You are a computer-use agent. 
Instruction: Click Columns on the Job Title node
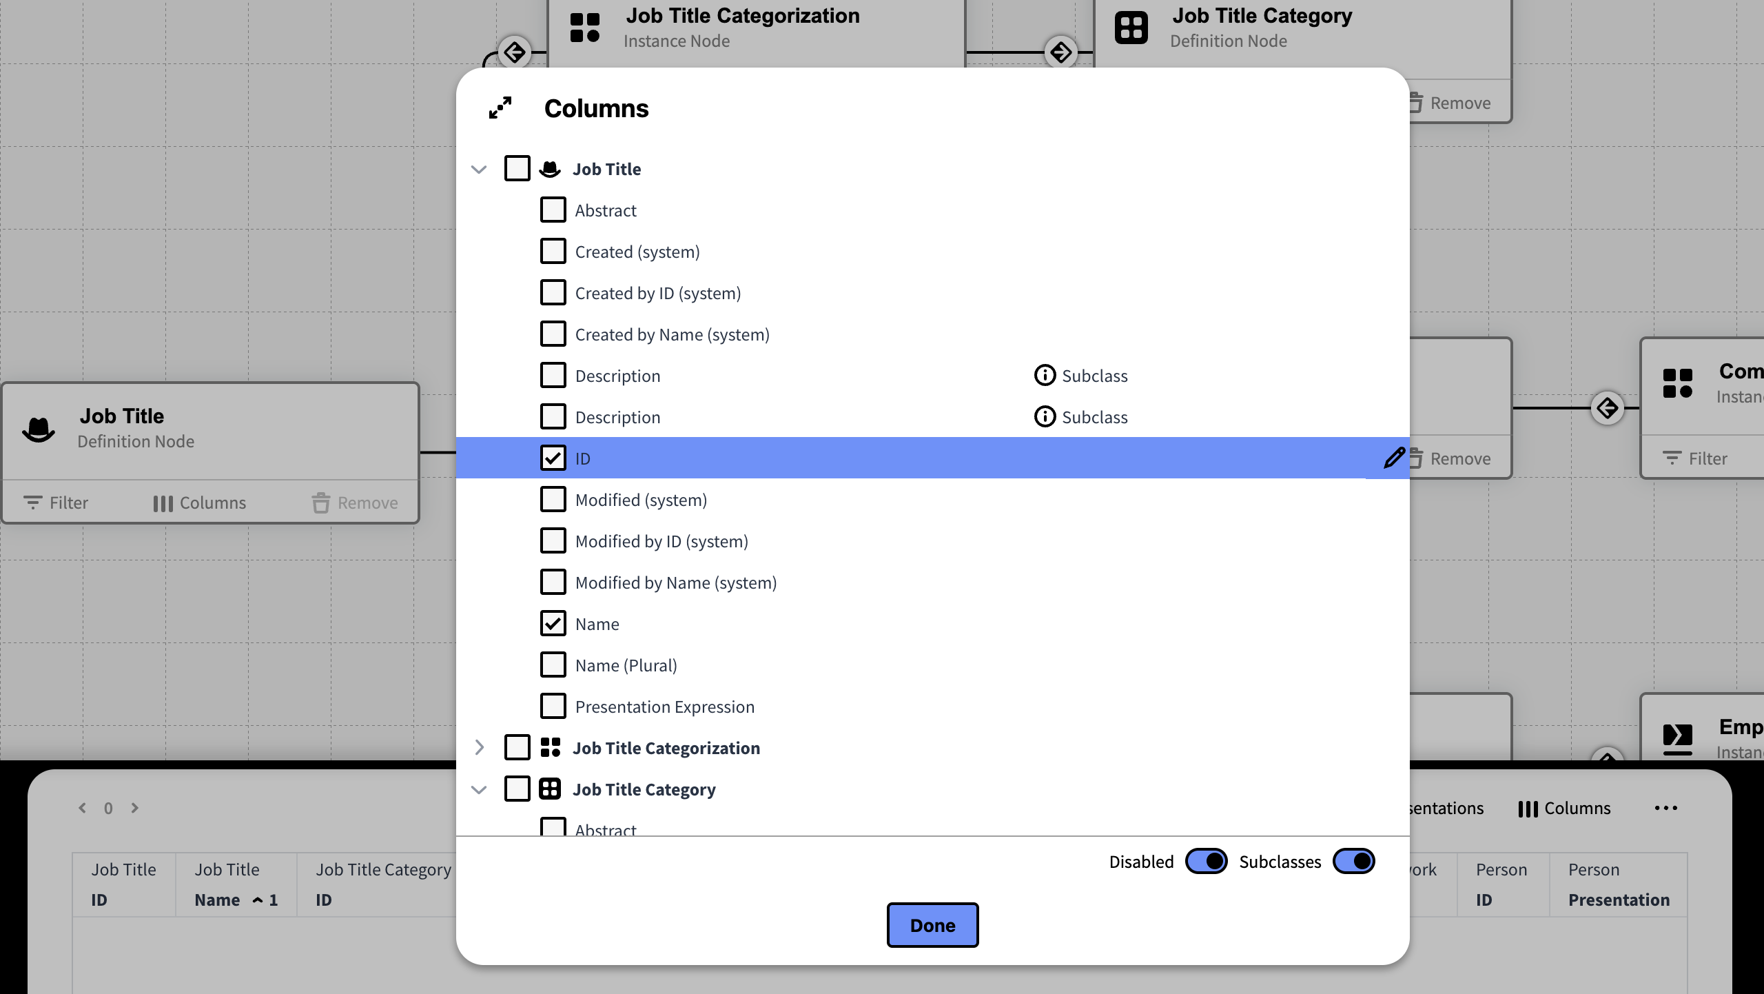click(x=200, y=503)
